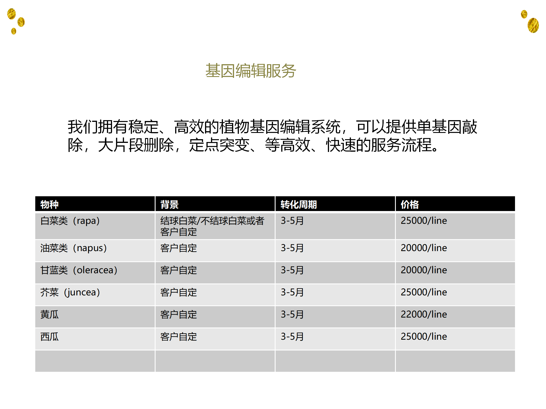Click 客户自定 in the 黄瓜 row
The image size is (546, 409).
[215, 317]
